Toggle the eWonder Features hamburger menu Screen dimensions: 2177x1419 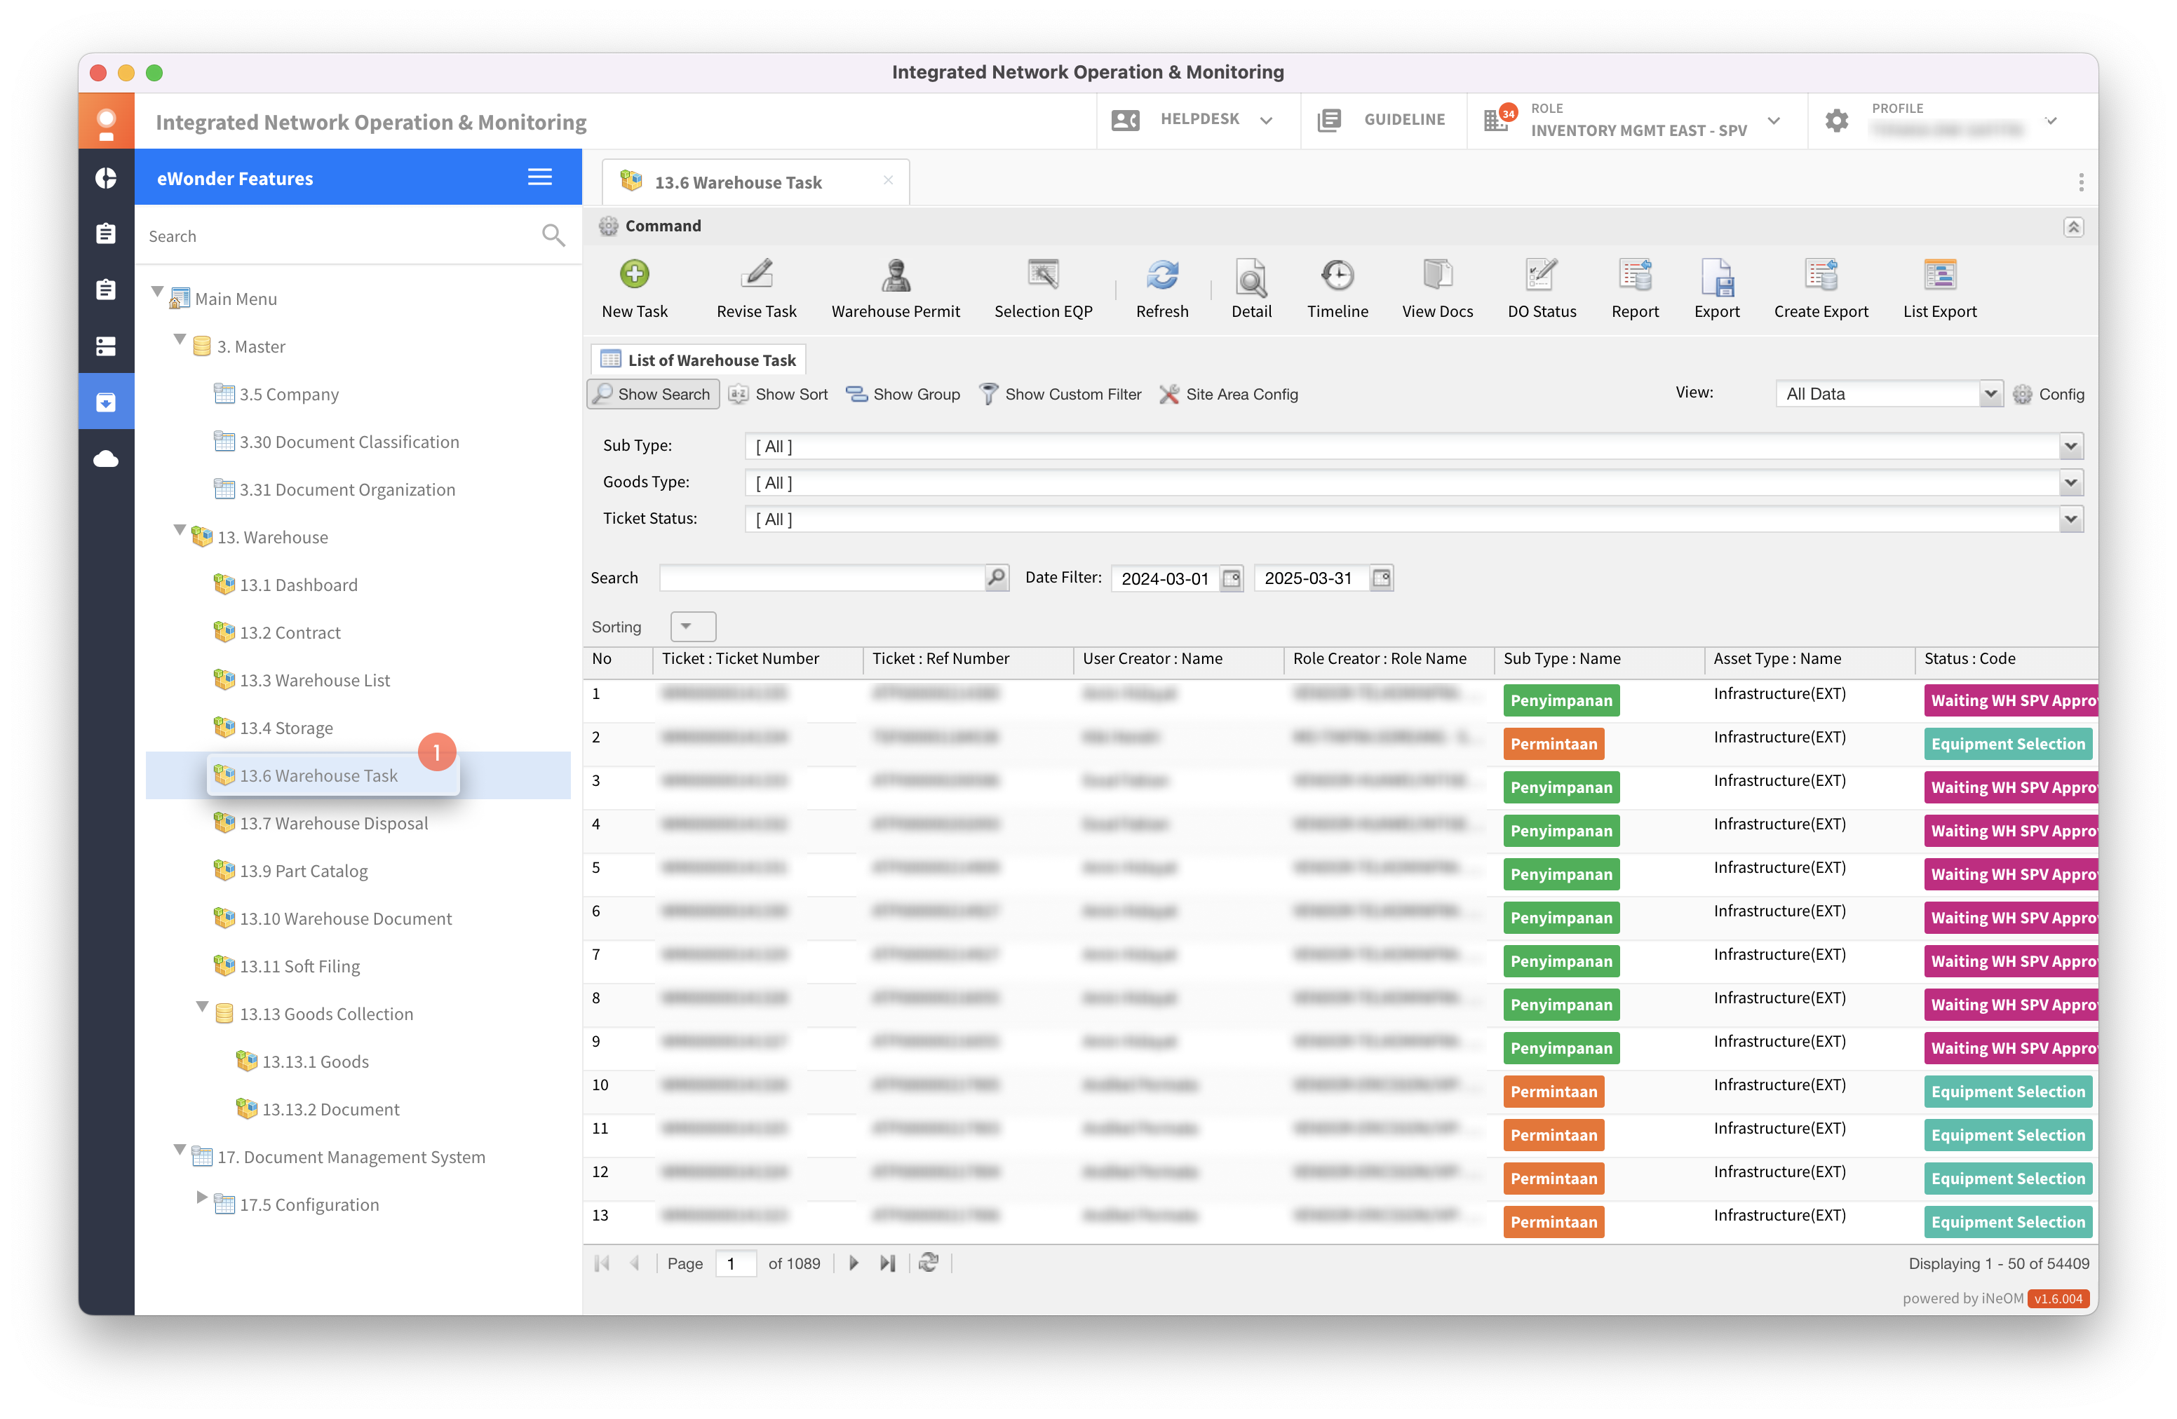[x=539, y=177]
